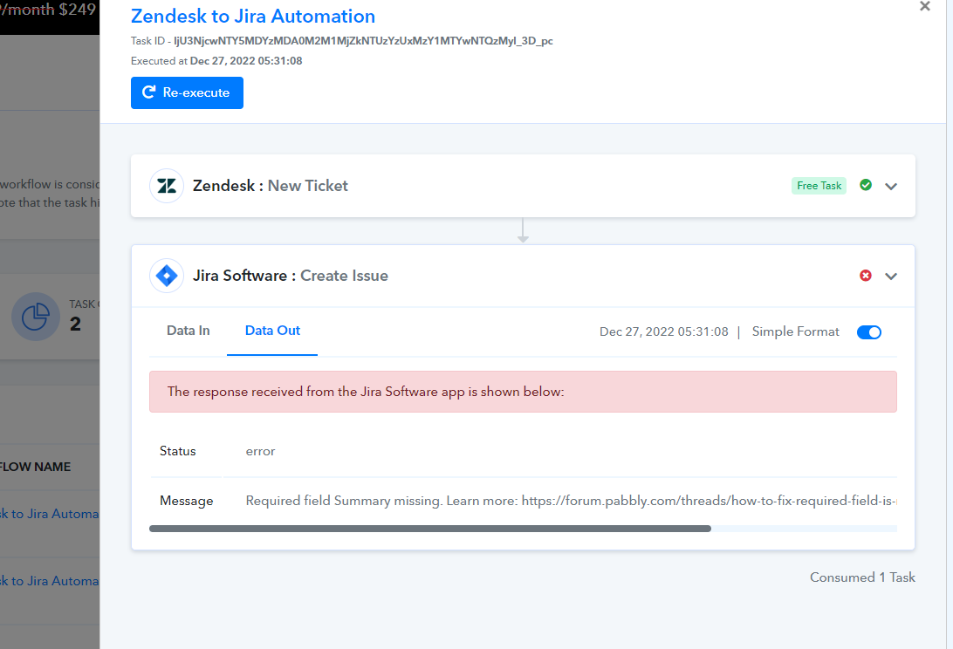Switch to the Data In tab

point(188,331)
